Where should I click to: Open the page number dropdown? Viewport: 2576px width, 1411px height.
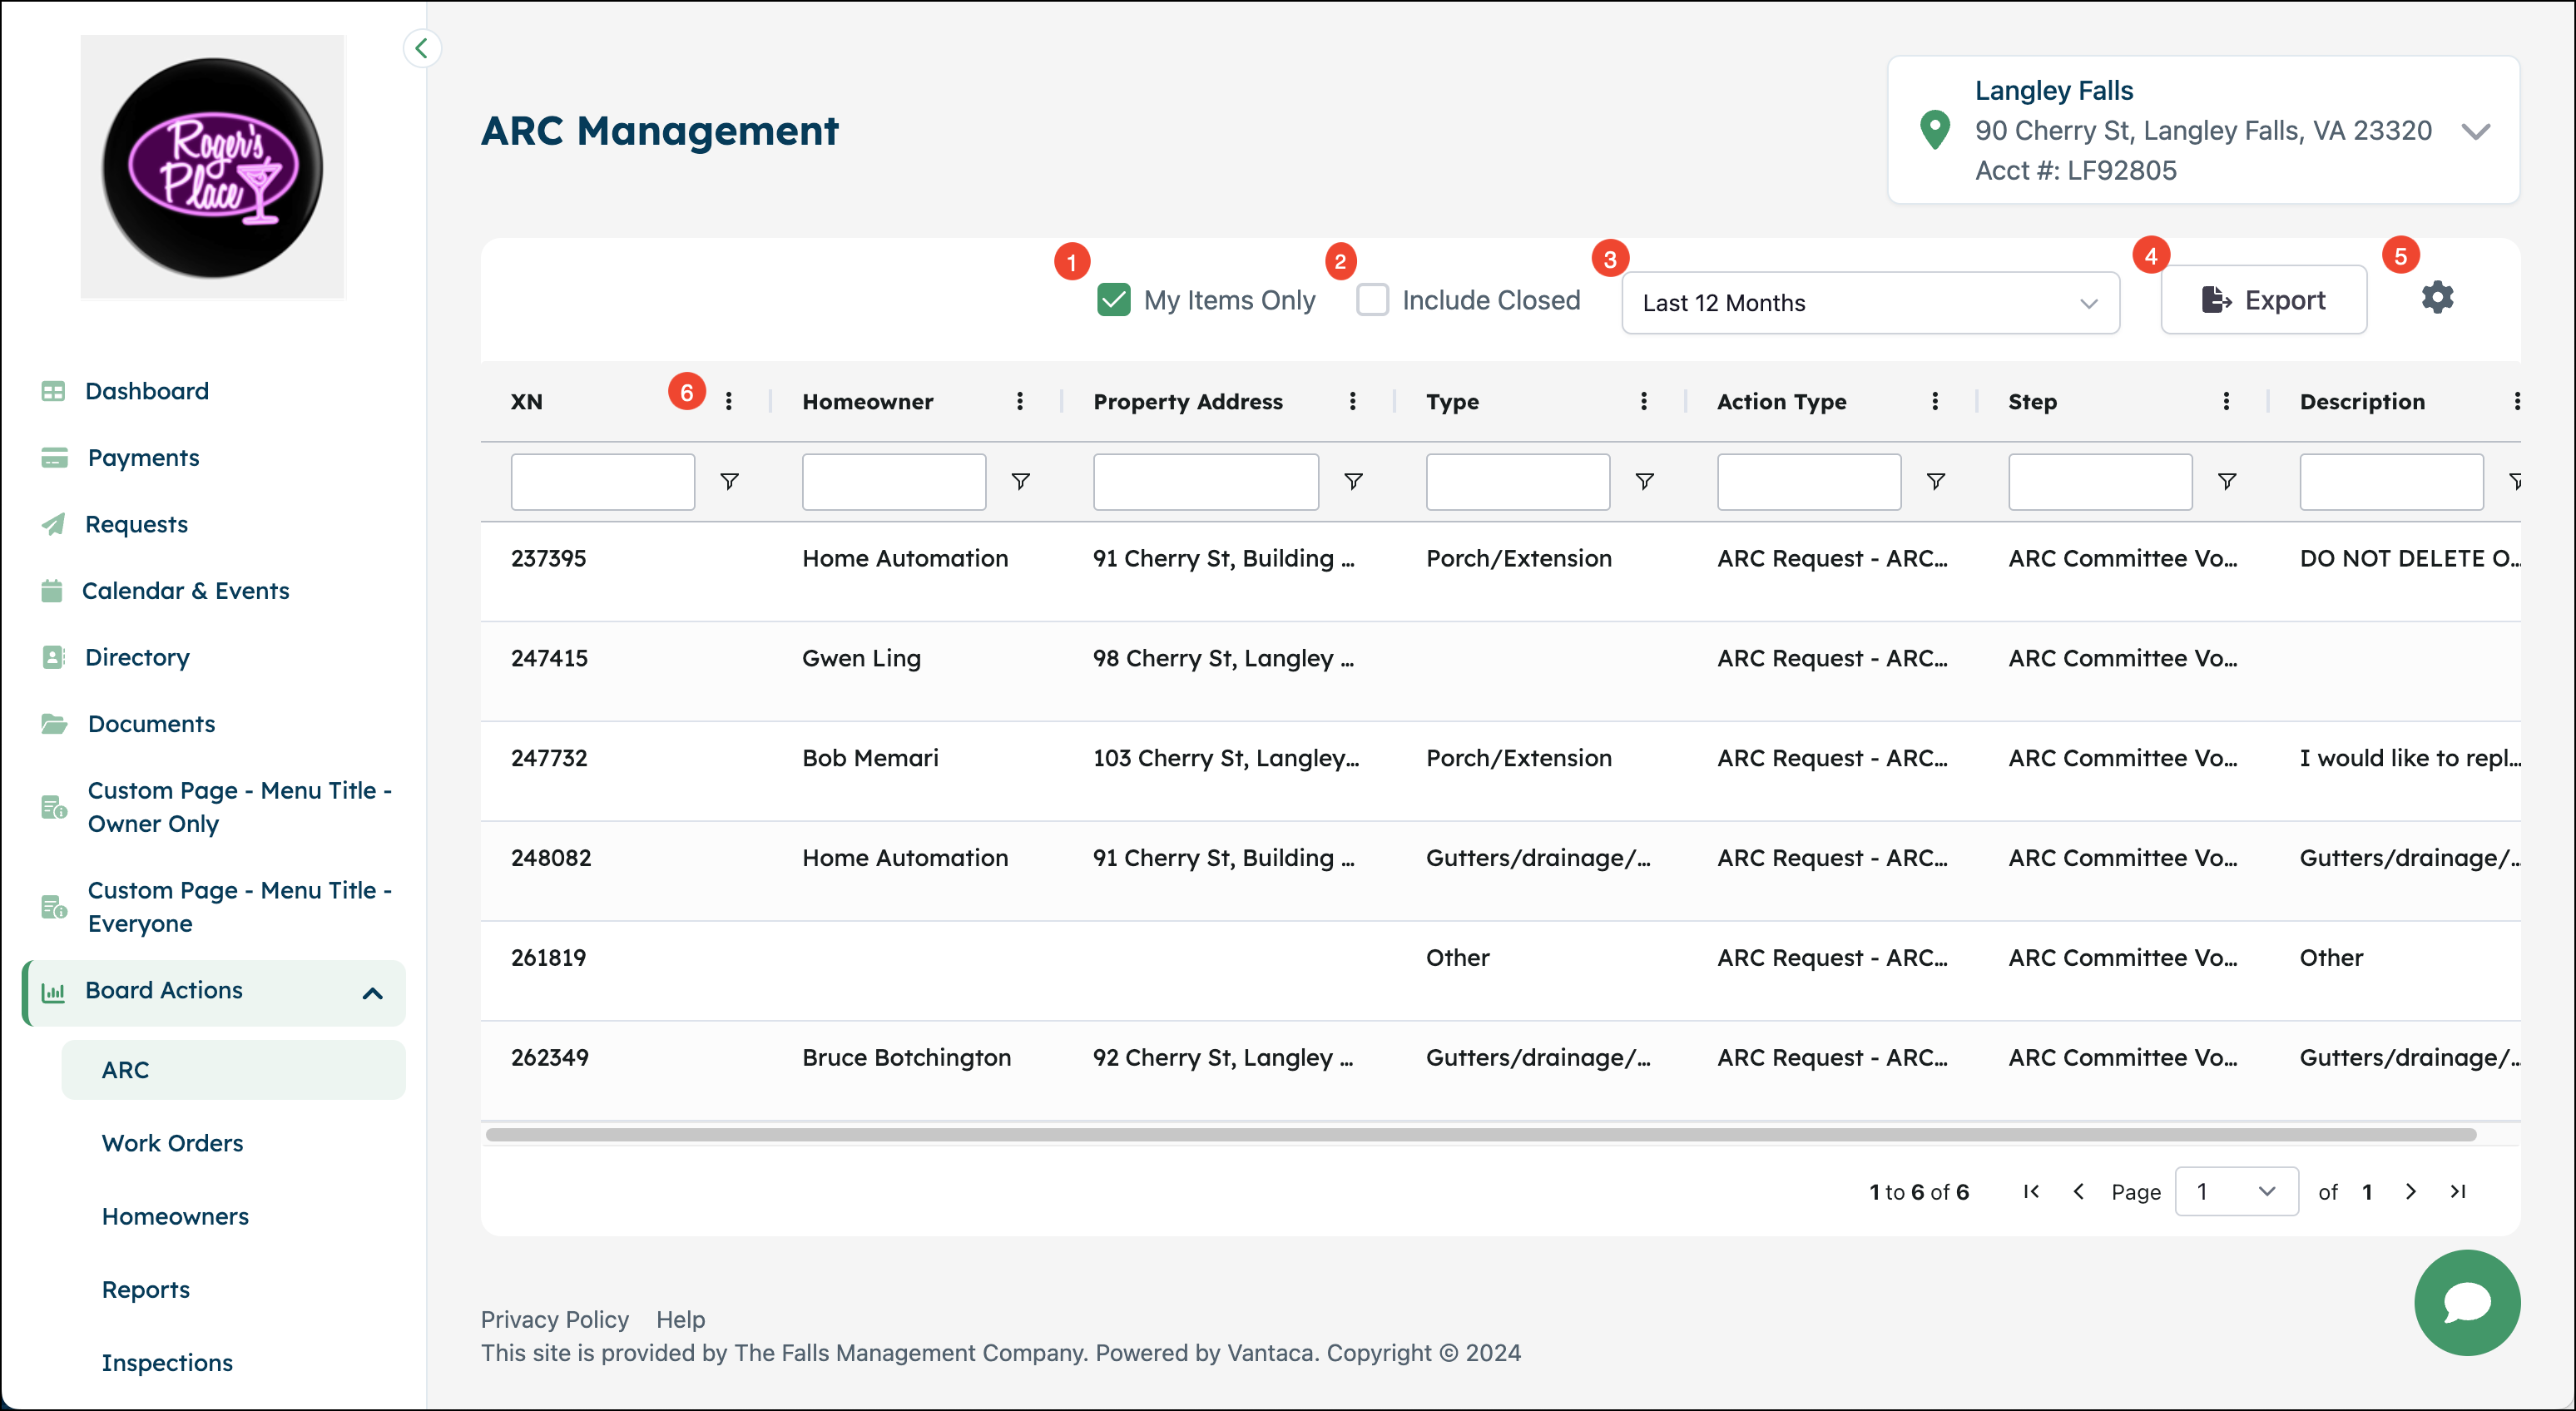pyautogui.click(x=2236, y=1191)
